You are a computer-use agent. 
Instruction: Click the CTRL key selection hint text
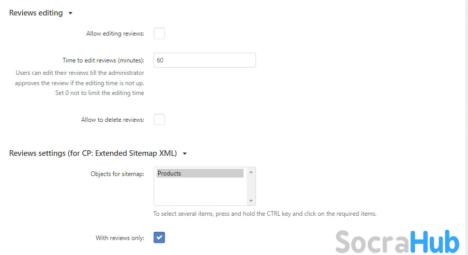[265, 214]
